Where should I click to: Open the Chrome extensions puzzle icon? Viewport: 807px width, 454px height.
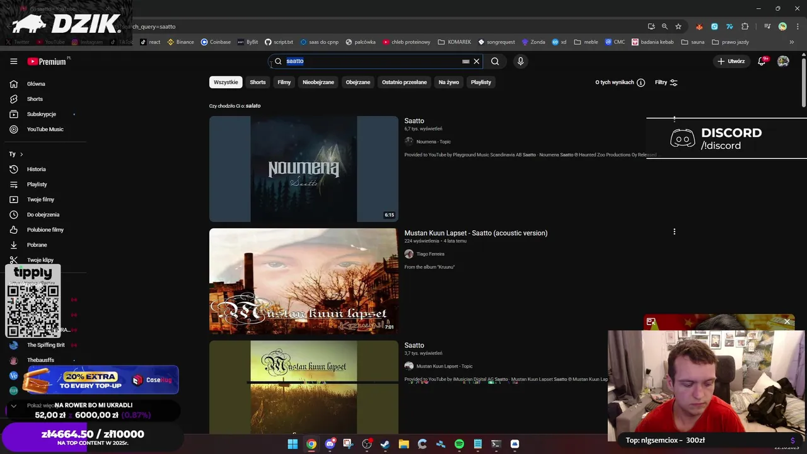pos(745,26)
